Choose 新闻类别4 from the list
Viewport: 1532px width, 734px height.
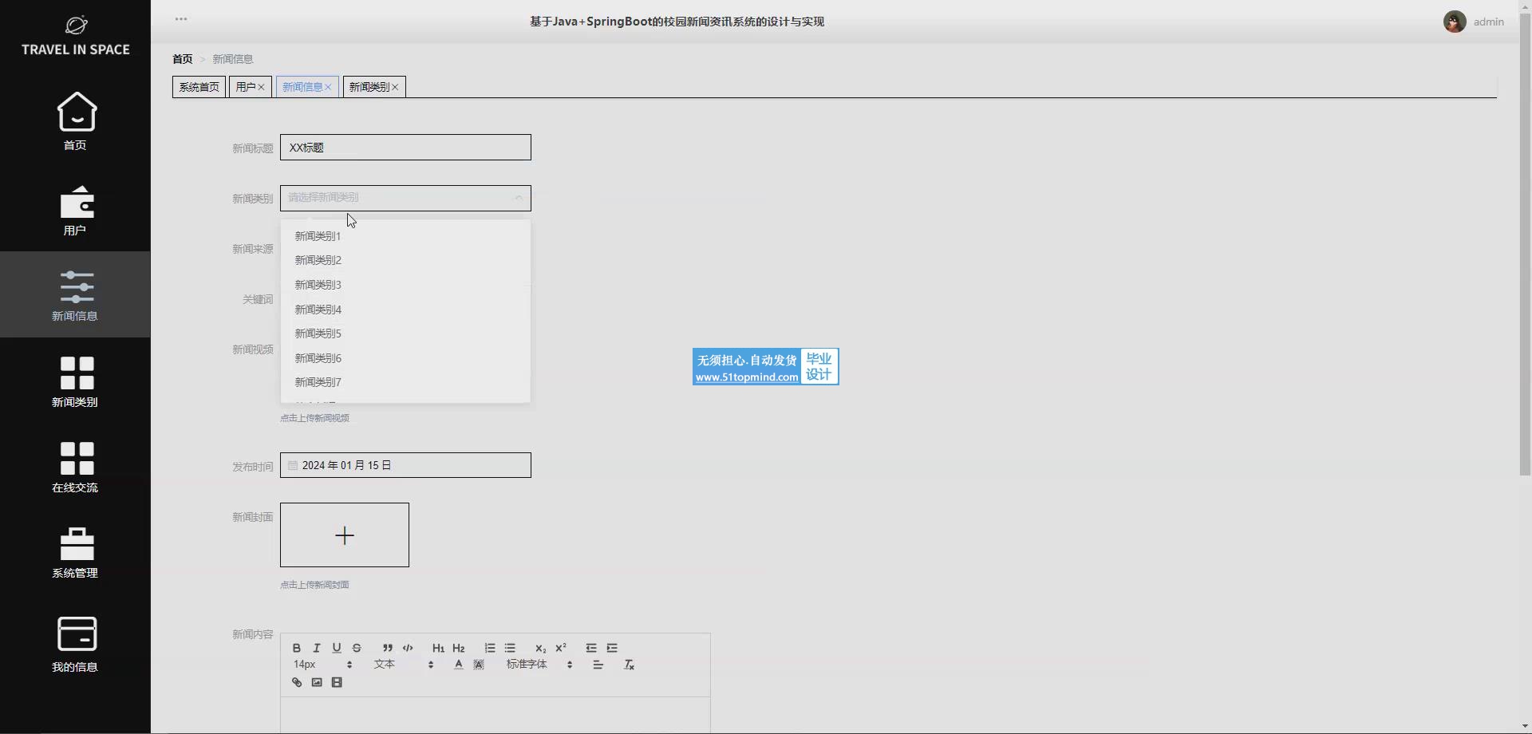pyautogui.click(x=405, y=310)
